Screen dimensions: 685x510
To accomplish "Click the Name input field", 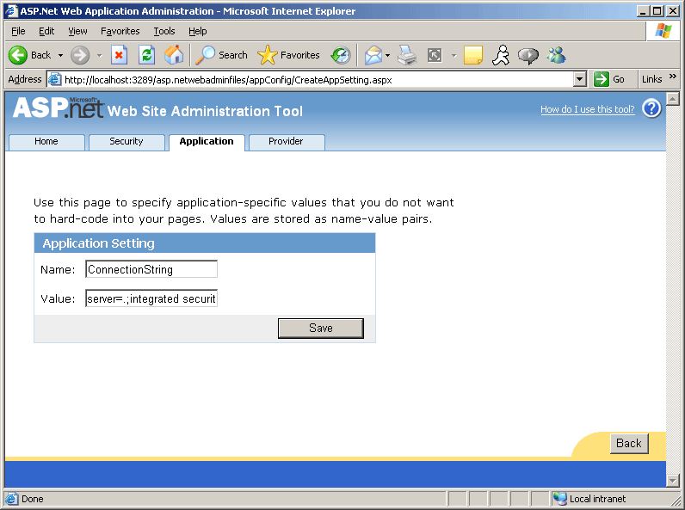I will coord(151,270).
